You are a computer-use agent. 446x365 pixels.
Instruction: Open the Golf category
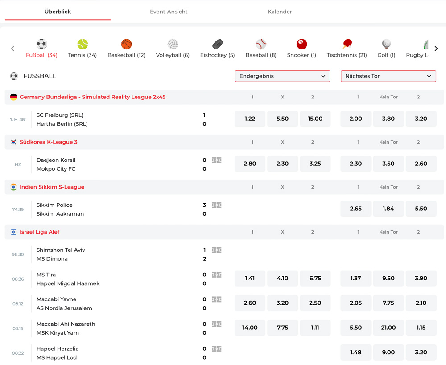386,45
